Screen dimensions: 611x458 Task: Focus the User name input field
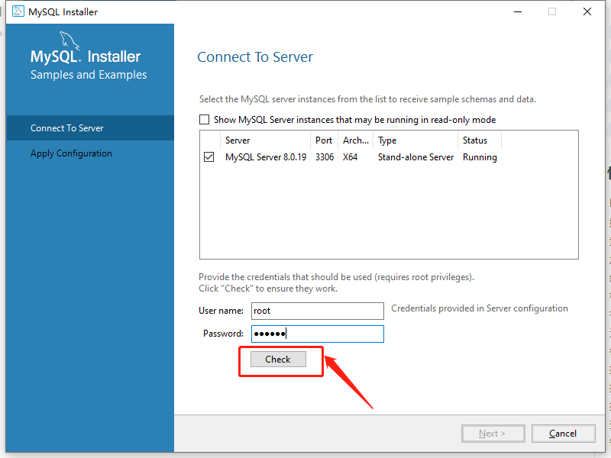click(318, 311)
